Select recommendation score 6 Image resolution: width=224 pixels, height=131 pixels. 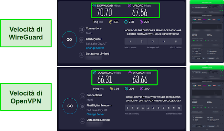click(158, 108)
